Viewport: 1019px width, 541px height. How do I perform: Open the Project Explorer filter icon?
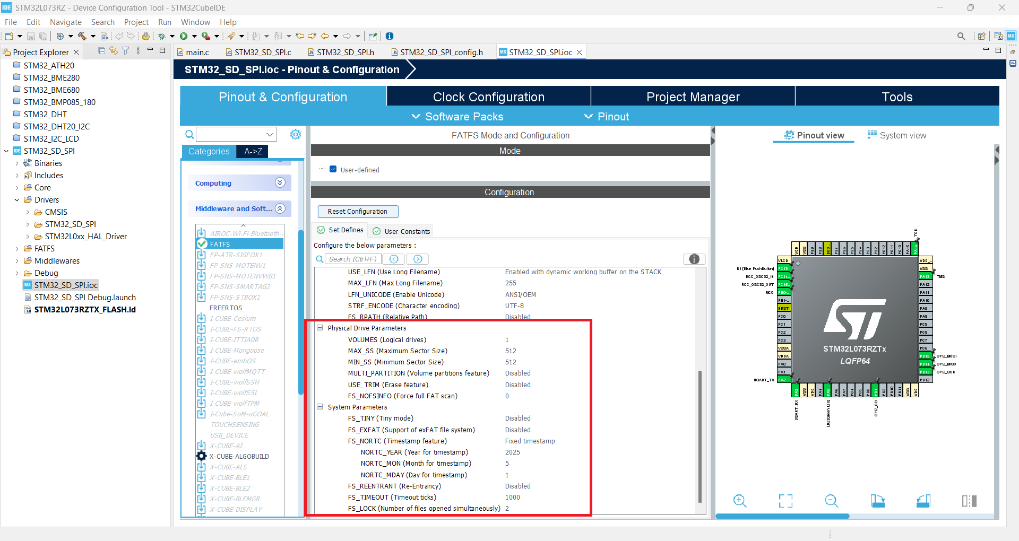click(x=126, y=51)
